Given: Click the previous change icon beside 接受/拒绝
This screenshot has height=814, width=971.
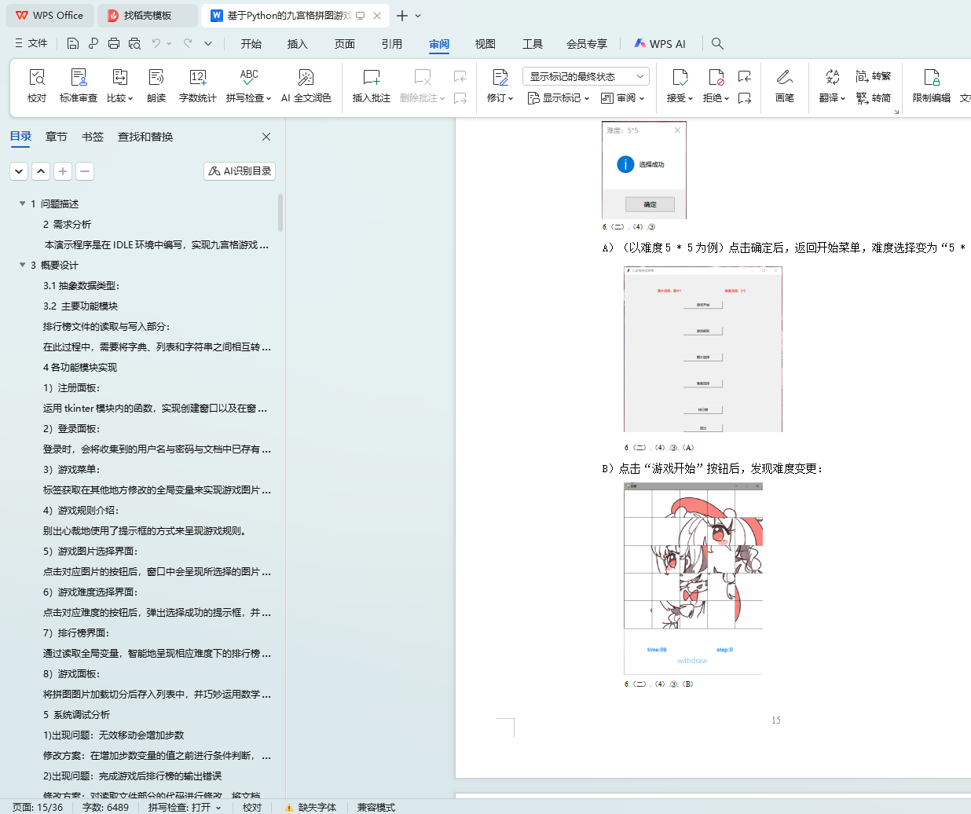Looking at the screenshot, I should [x=745, y=76].
